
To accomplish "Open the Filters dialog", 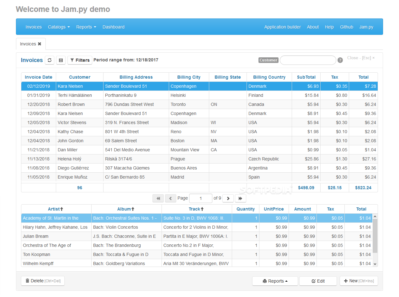I will click(80, 60).
